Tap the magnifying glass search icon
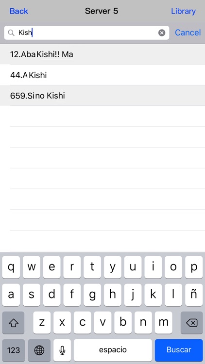Viewport: 205px width, 364px height. (11, 33)
